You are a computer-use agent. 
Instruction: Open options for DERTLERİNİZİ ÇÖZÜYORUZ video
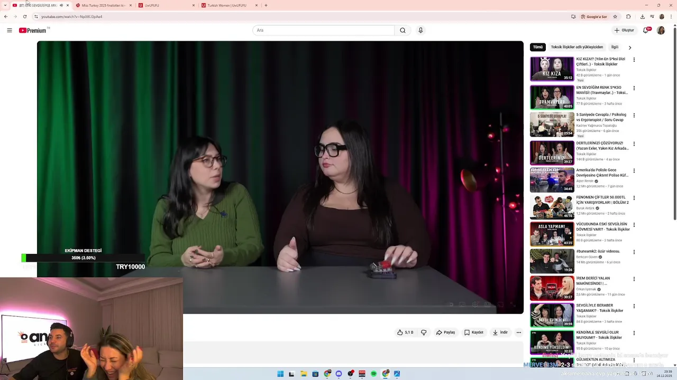634,144
